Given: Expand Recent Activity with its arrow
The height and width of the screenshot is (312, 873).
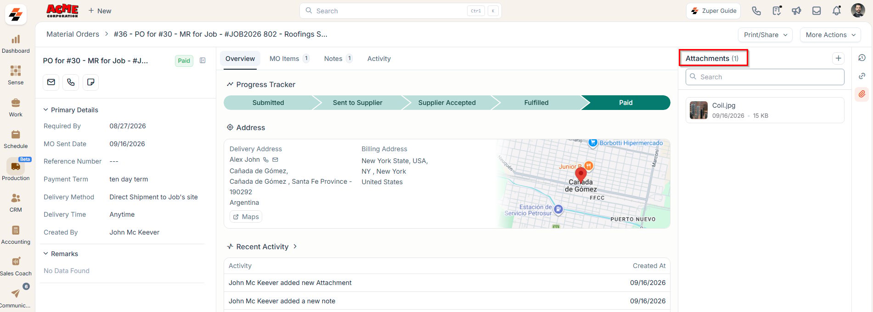Looking at the screenshot, I should point(295,246).
